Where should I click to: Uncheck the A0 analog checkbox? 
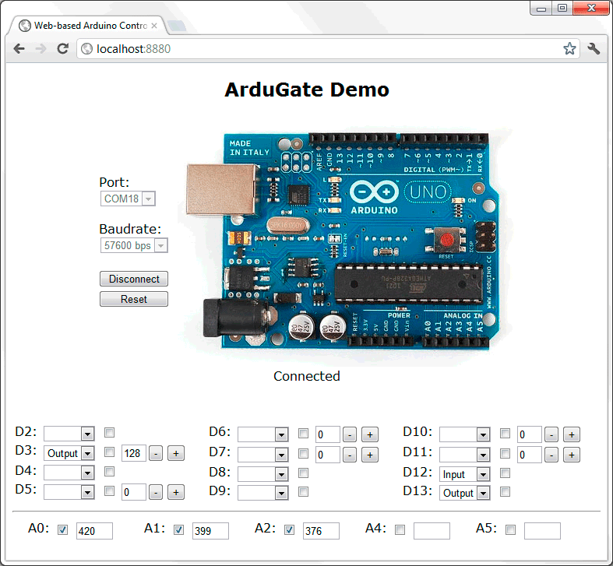point(62,529)
